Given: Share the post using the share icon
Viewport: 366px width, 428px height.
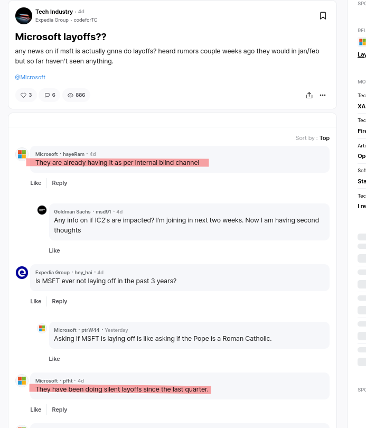Looking at the screenshot, I should pos(309,95).
